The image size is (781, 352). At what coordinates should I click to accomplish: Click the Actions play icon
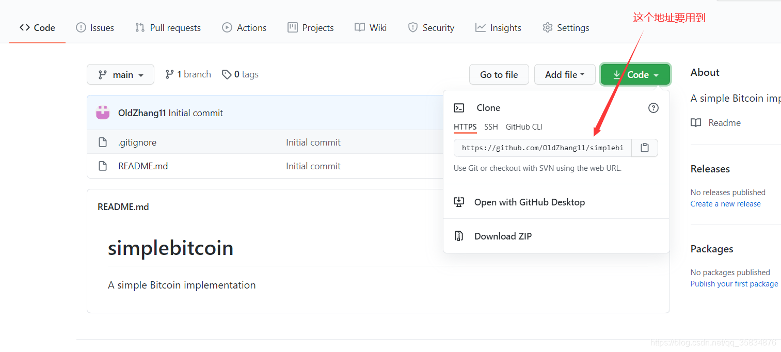tap(227, 28)
